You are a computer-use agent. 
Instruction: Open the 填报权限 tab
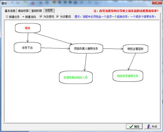[x=23, y=11]
